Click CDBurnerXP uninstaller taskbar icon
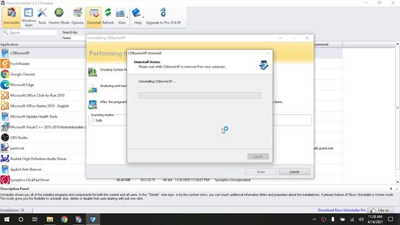The image size is (400, 225). coord(93,219)
